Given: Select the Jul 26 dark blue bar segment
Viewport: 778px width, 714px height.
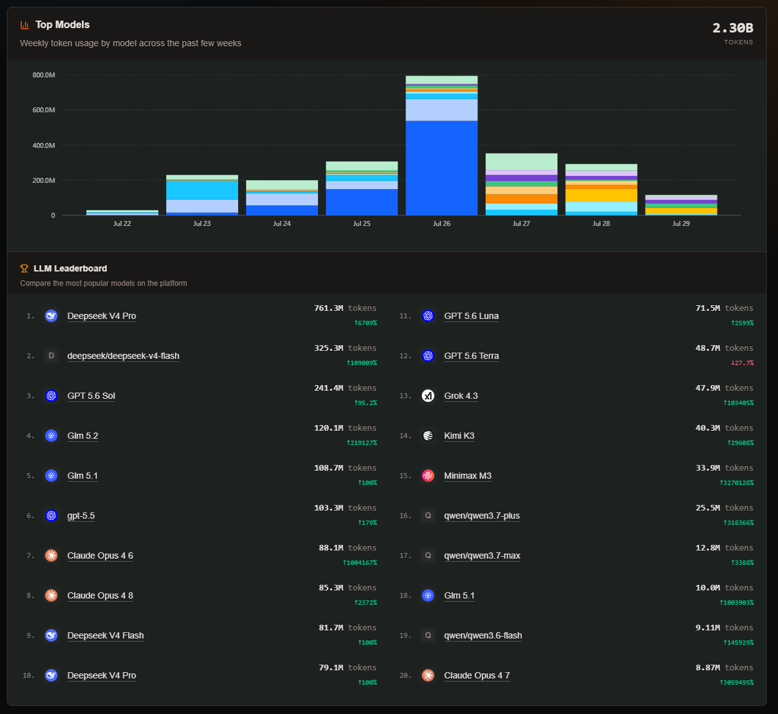Looking at the screenshot, I should point(442,168).
